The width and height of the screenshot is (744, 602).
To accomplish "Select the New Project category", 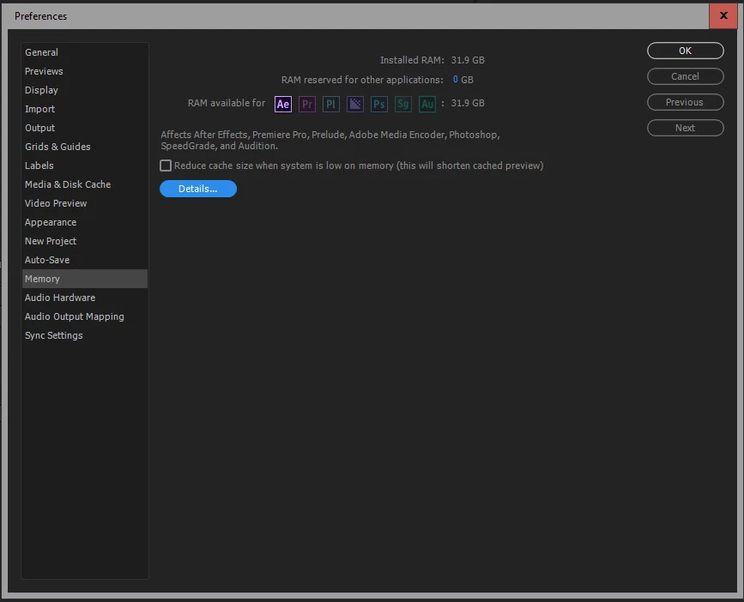I will coord(85,241).
